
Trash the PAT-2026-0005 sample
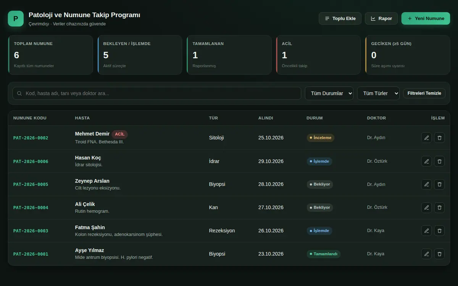pos(439,185)
